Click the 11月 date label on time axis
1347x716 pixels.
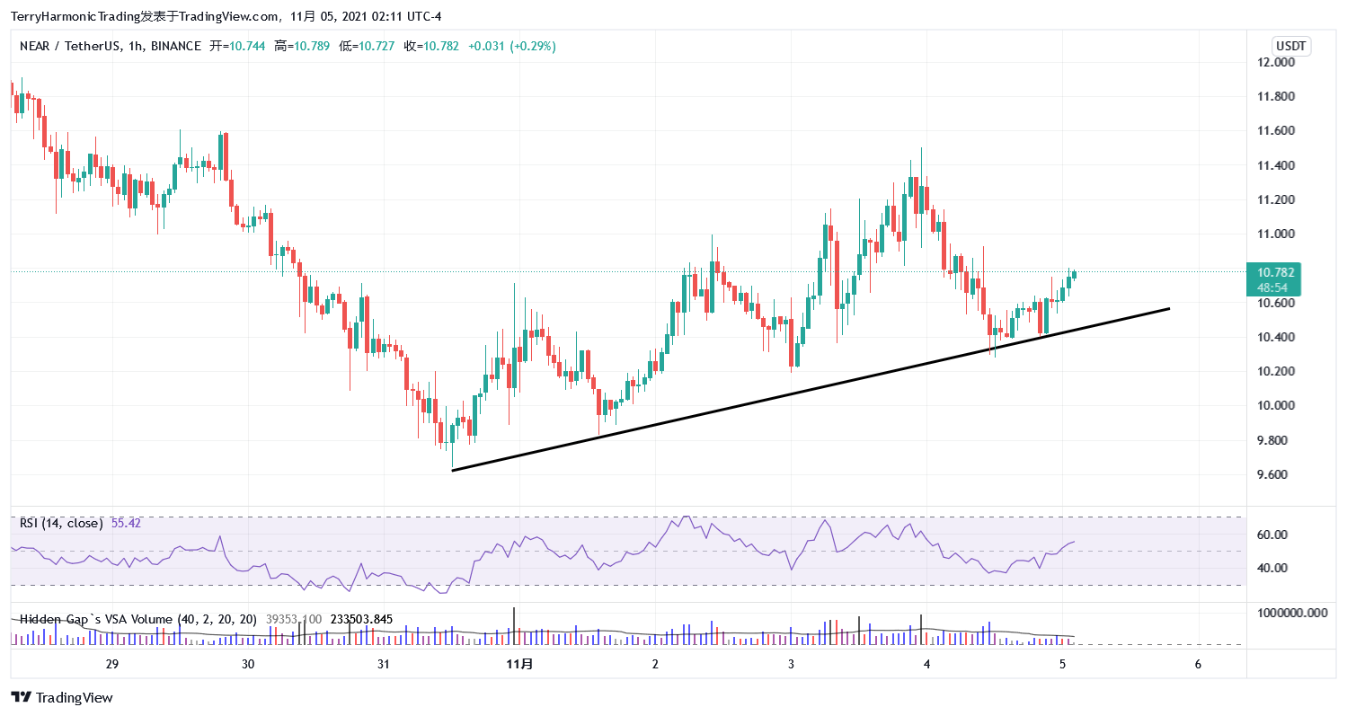coord(519,664)
